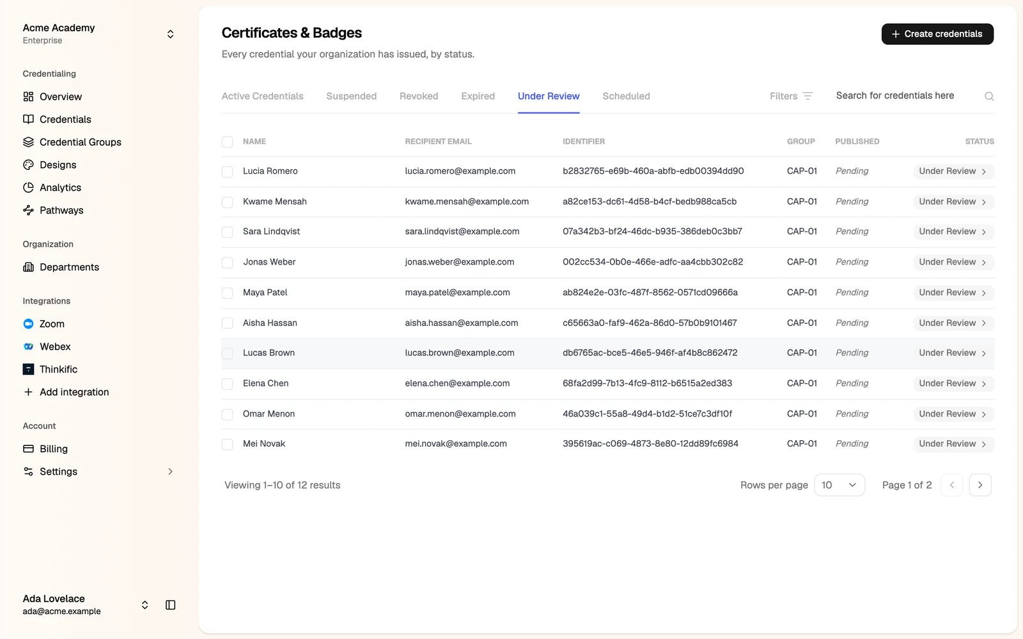1023x639 pixels.
Task: Switch to the Expired tab
Action: point(478,96)
